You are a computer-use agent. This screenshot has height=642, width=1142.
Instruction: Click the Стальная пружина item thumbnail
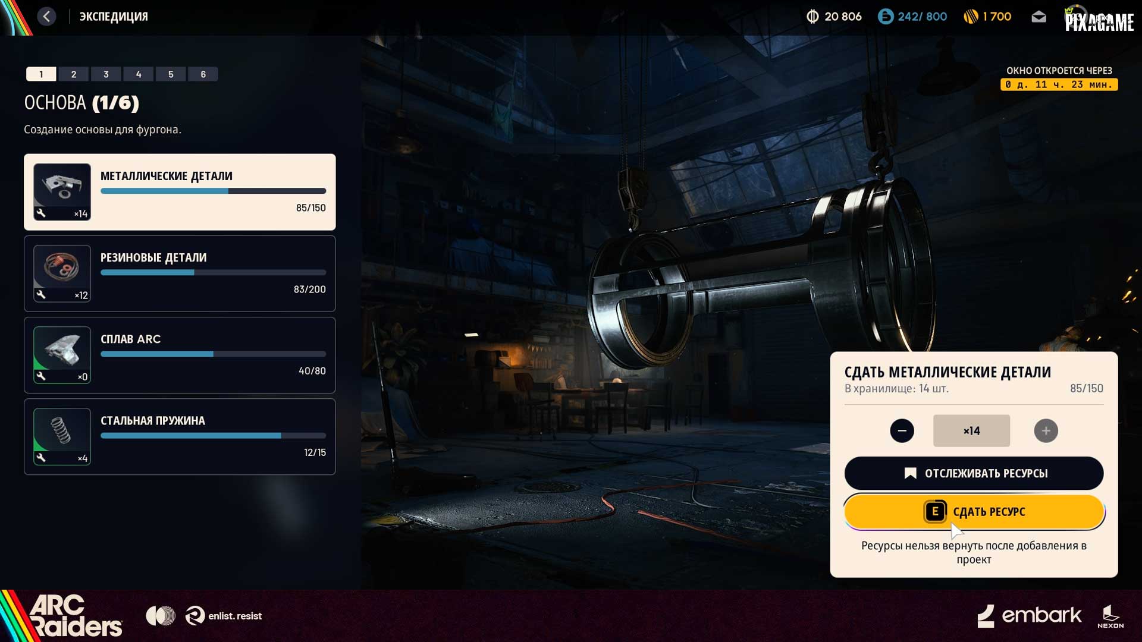(62, 436)
